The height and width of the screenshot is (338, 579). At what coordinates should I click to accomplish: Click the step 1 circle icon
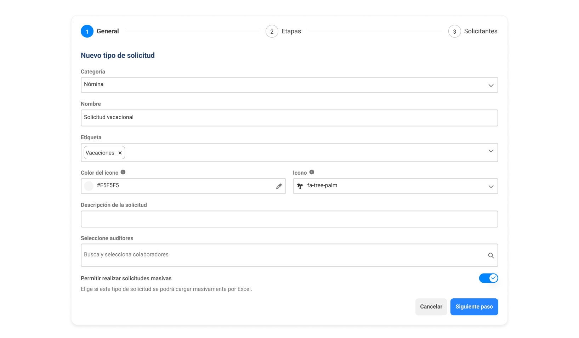[87, 32]
